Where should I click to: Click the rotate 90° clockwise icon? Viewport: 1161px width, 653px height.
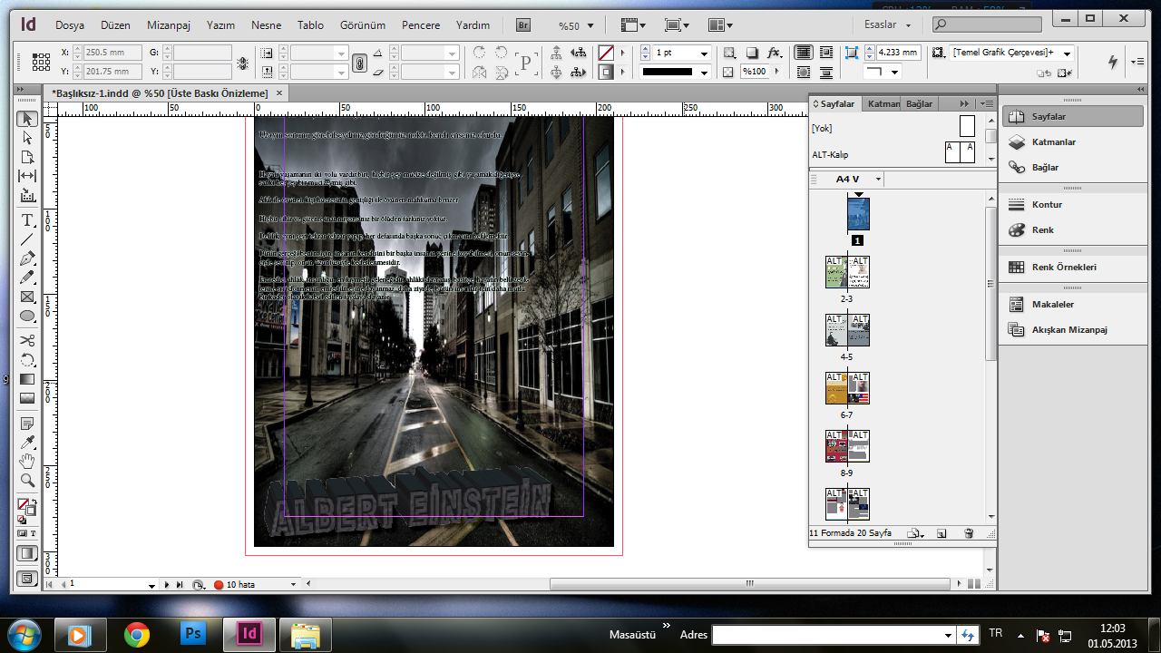(479, 53)
